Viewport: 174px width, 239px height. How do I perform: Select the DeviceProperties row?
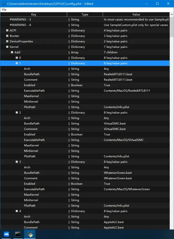pos(85,41)
